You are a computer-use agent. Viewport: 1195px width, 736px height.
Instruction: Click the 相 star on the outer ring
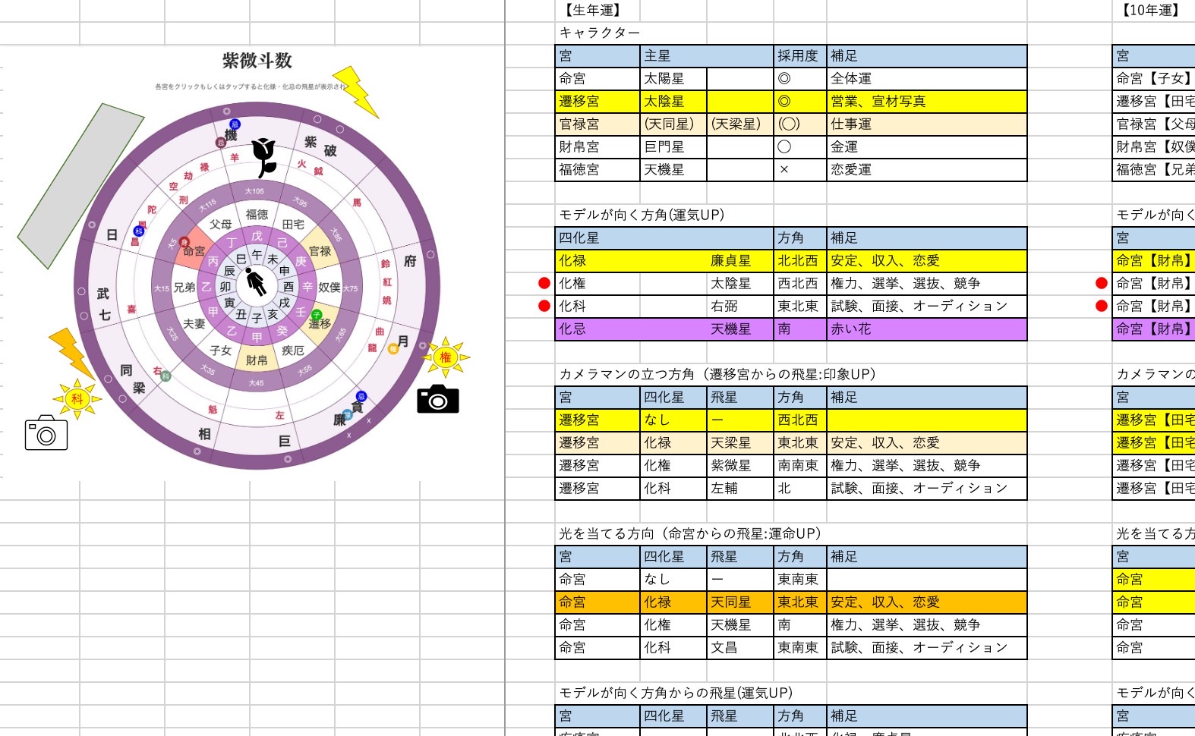[x=204, y=434]
